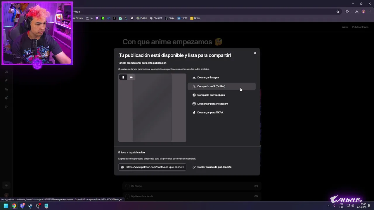Open the notepad app in taskbar
Viewport: 374px width, 210px height.
(46, 206)
